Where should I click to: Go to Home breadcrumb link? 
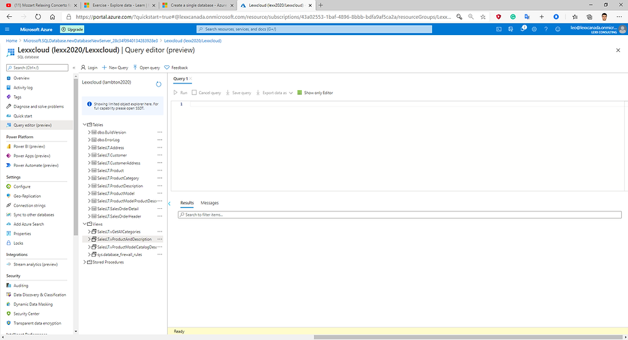pos(11,41)
